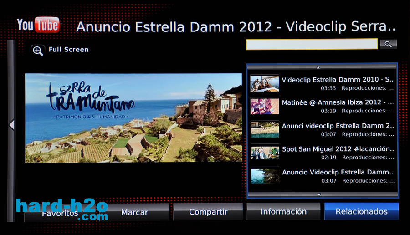This screenshot has width=410, height=235.
Task: Click the YouTube logo
Action: point(38,25)
